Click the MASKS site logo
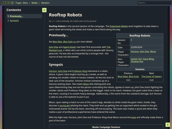The width and height of the screenshot is (172, 129). [x=8, y=3]
